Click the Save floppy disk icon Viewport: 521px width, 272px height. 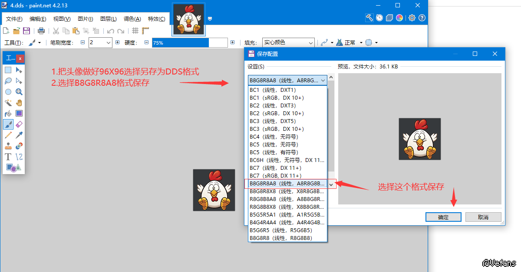pyautogui.click(x=26, y=31)
